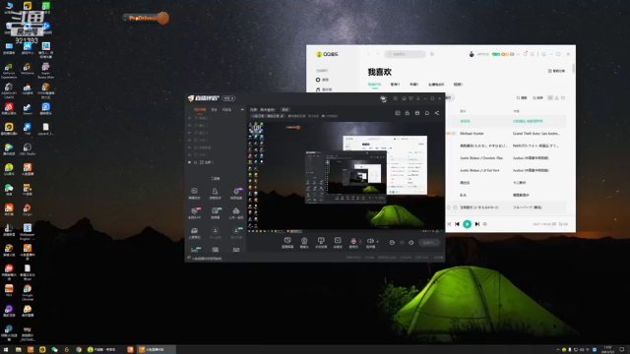Click play button in QQ Music
The image size is (630, 354).
(467, 224)
